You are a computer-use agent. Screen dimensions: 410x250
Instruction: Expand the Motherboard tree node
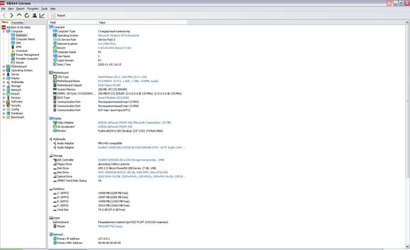[4, 66]
